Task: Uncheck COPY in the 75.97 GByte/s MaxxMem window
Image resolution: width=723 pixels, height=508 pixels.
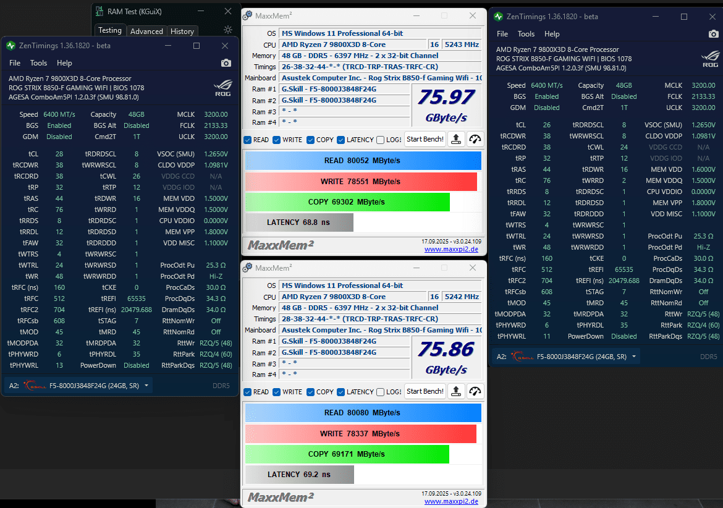Action: (x=310, y=140)
